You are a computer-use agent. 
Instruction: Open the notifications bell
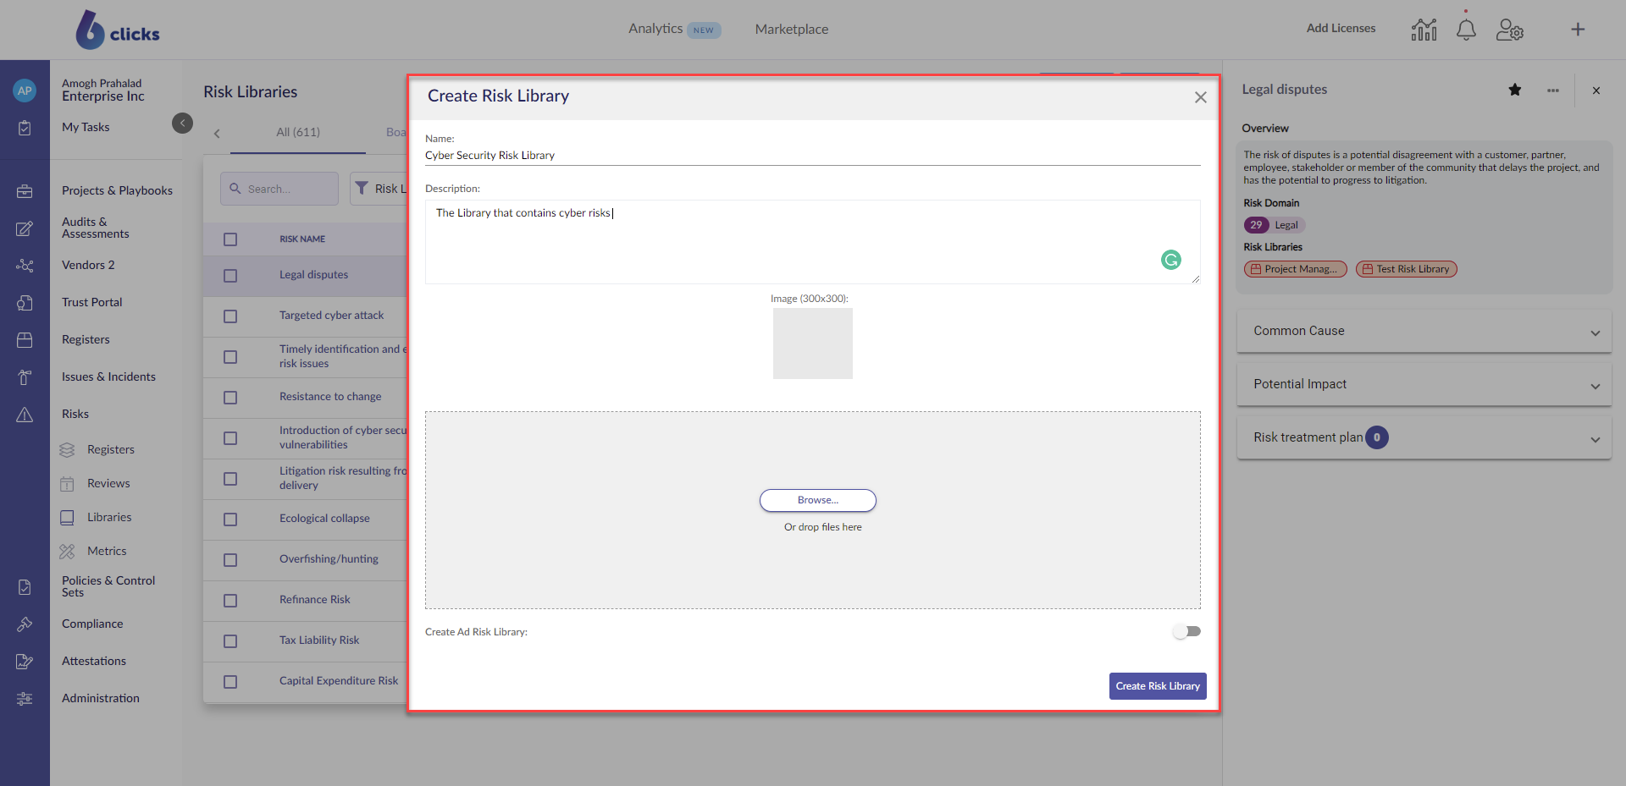pos(1466,29)
